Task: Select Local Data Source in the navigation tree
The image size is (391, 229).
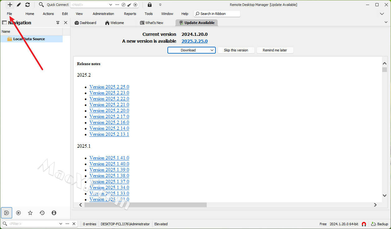Action: [x=31, y=39]
